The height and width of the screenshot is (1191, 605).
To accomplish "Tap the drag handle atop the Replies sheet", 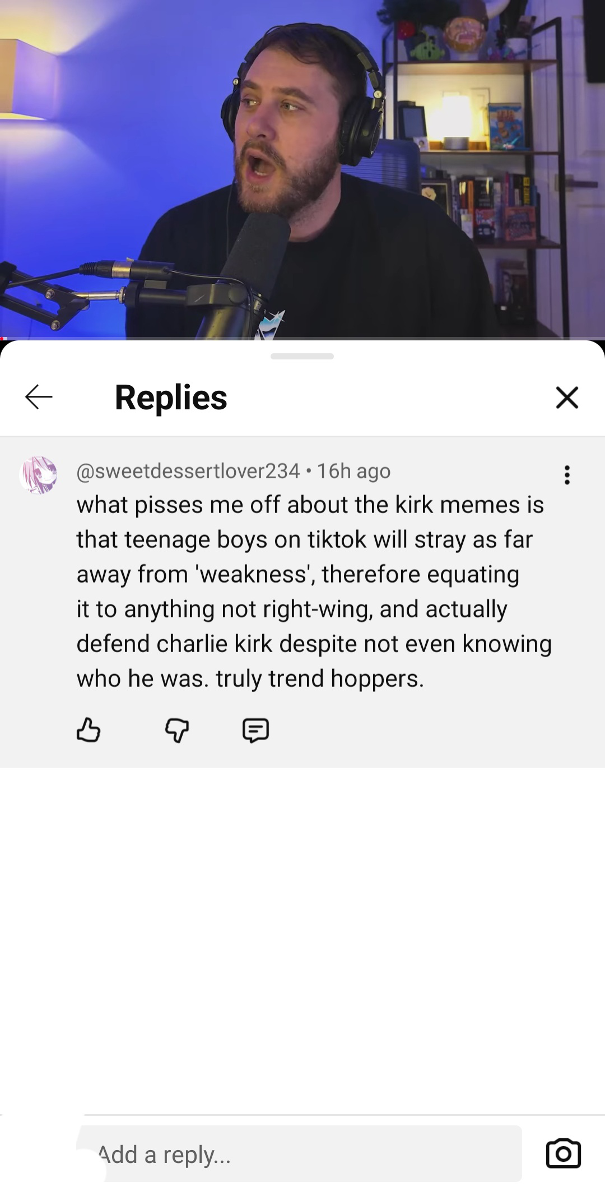I will click(302, 356).
